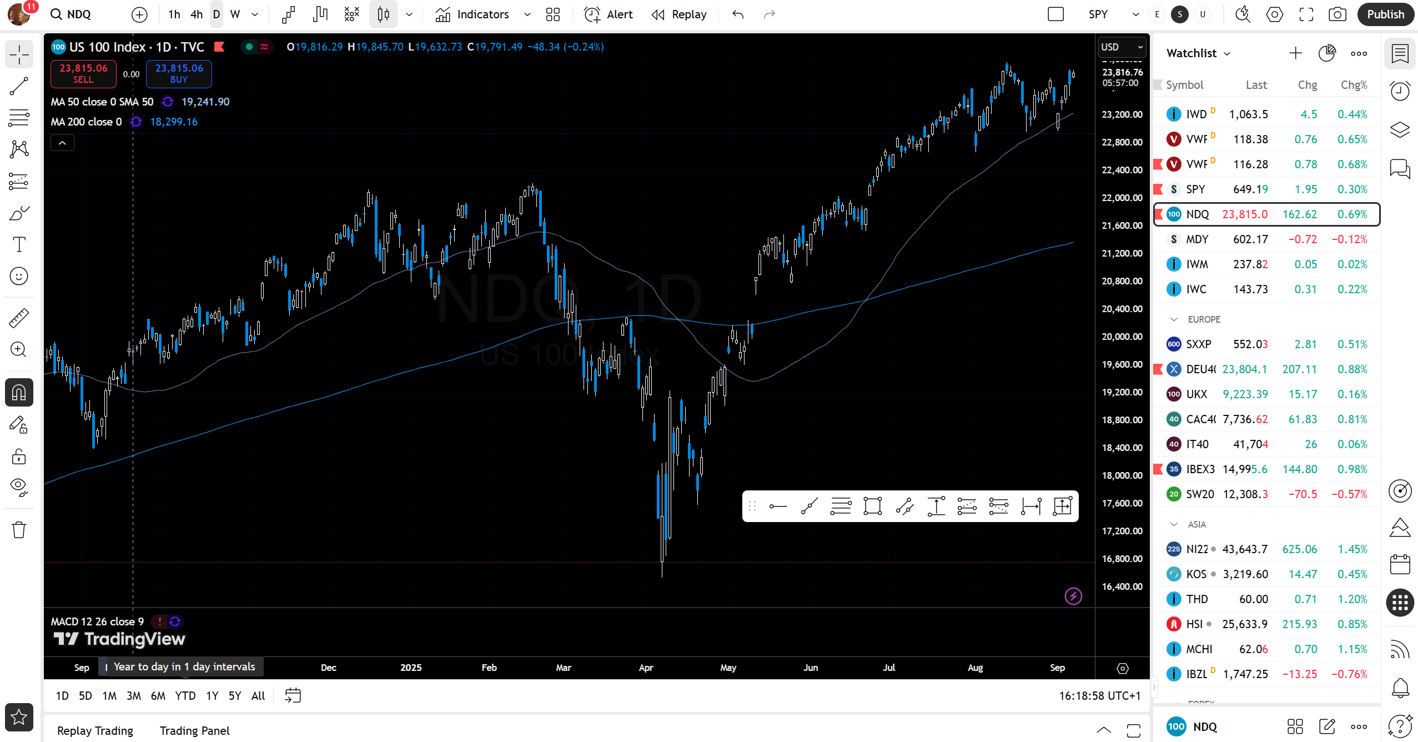Click the blue BUY price button
This screenshot has width=1418, height=742.
(179, 74)
